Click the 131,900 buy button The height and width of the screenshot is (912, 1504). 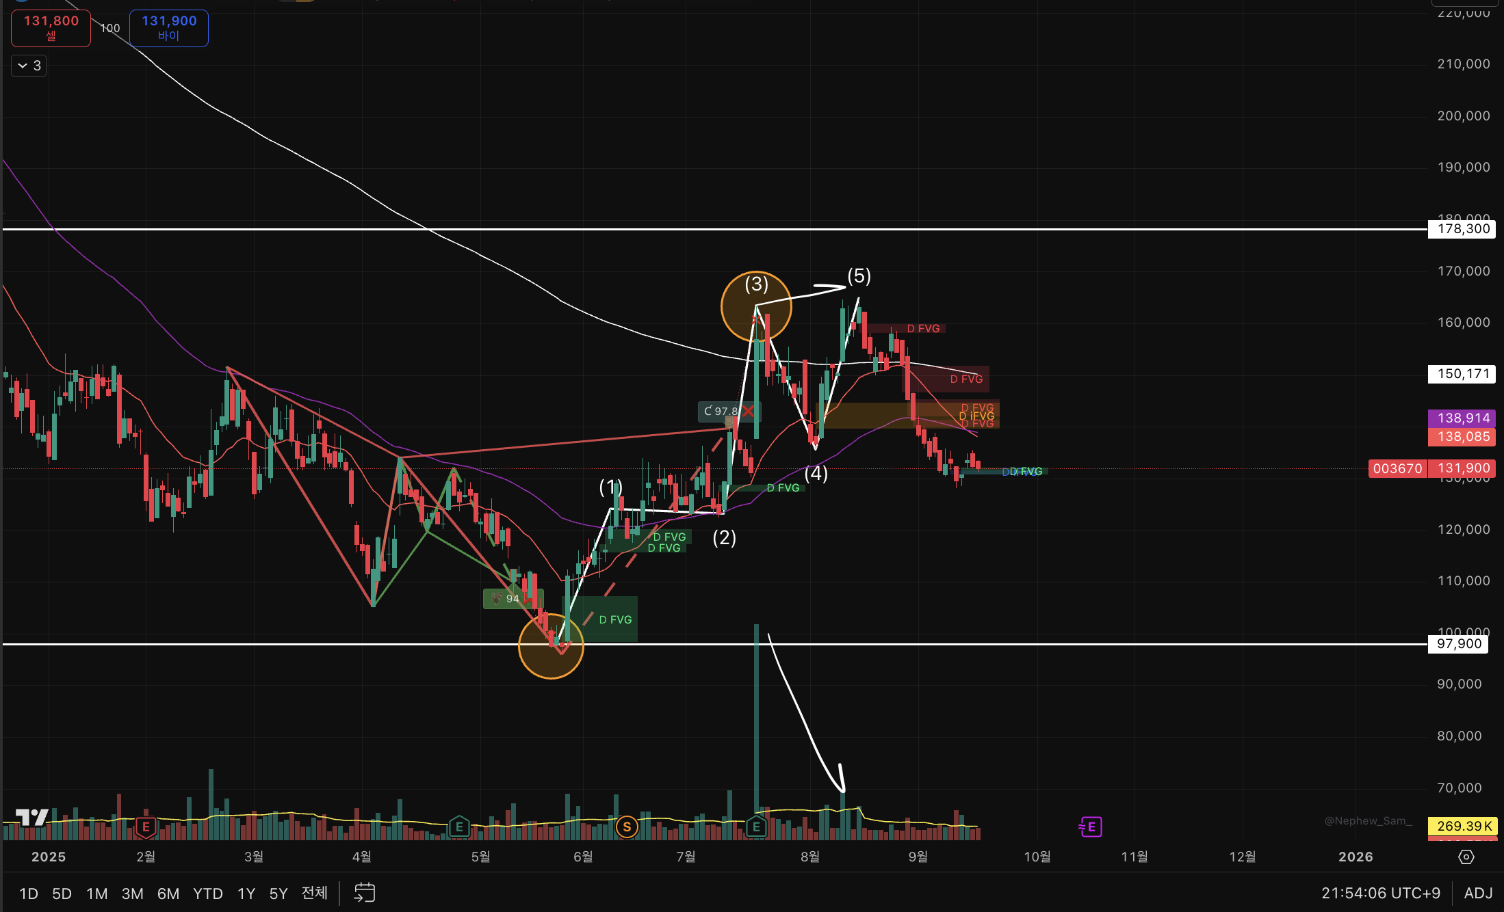(169, 28)
